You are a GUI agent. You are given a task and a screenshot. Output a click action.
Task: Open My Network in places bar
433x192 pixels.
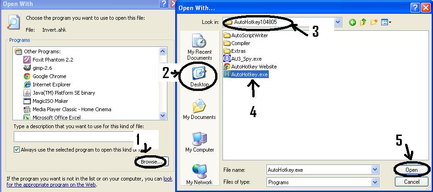[200, 175]
